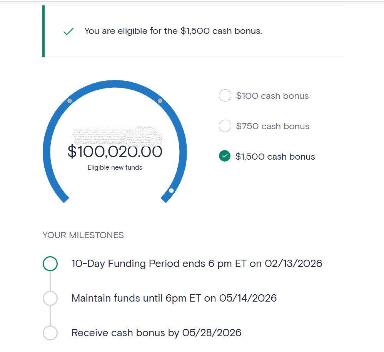384x352 pixels.
Task: Open the Receive cash bonus by 05/28/2026 text
Action: click(x=156, y=333)
